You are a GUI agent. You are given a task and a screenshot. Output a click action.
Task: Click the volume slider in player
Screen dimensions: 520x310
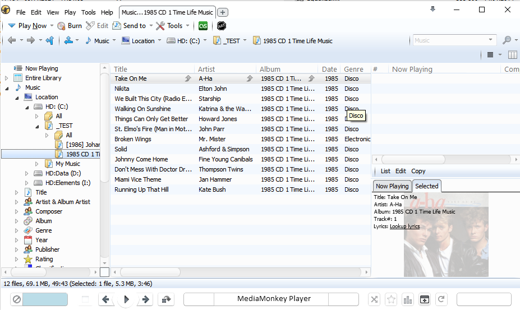click(x=44, y=299)
